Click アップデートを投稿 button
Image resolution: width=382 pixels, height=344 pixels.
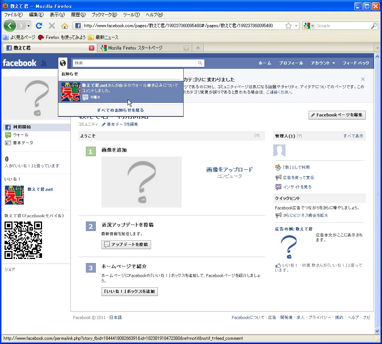(x=126, y=245)
